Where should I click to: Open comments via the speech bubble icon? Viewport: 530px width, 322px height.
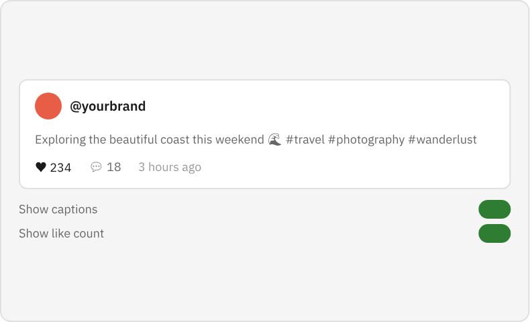click(96, 167)
